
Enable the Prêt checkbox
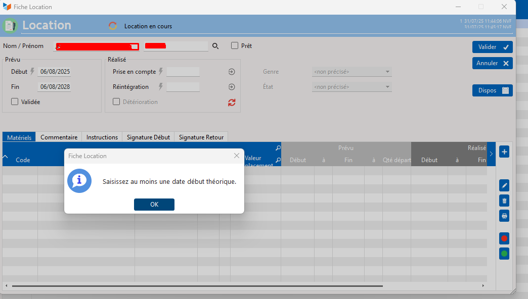pos(235,46)
